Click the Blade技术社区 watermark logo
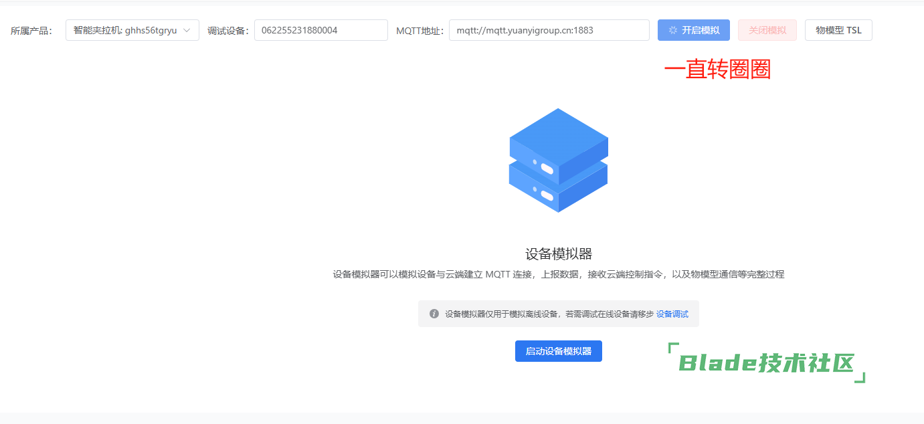This screenshot has height=424, width=924. click(767, 363)
